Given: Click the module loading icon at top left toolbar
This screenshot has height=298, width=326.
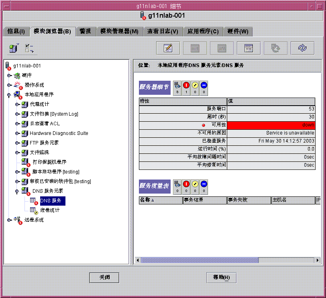Looking at the screenshot, I should pyautogui.click(x=13, y=48).
